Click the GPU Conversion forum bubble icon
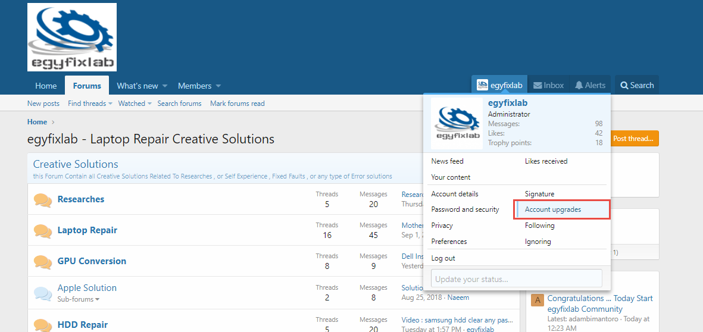This screenshot has height=332, width=703. click(x=43, y=262)
